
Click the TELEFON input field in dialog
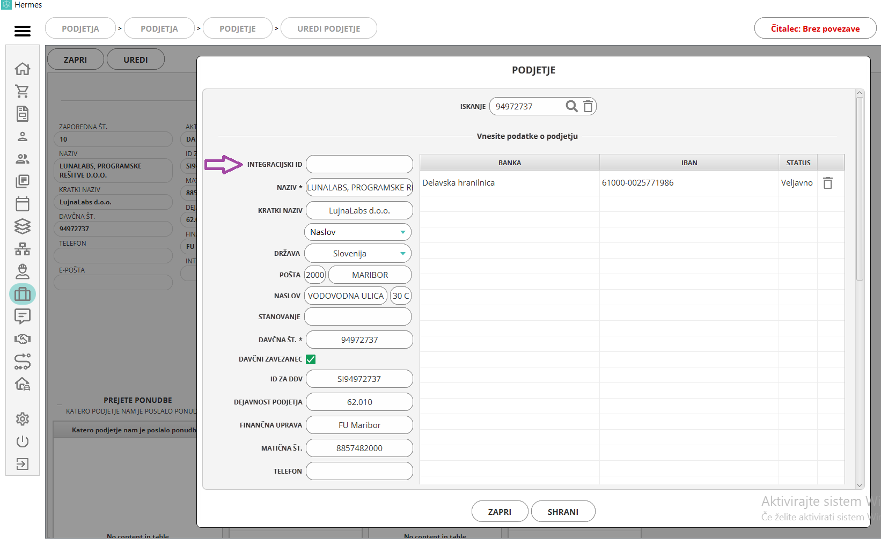(x=359, y=471)
